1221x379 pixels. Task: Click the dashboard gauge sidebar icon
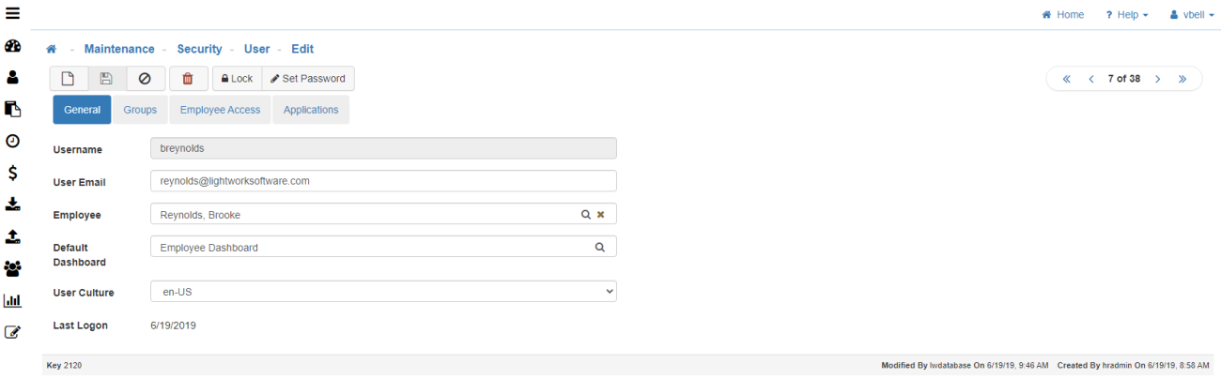coord(13,46)
